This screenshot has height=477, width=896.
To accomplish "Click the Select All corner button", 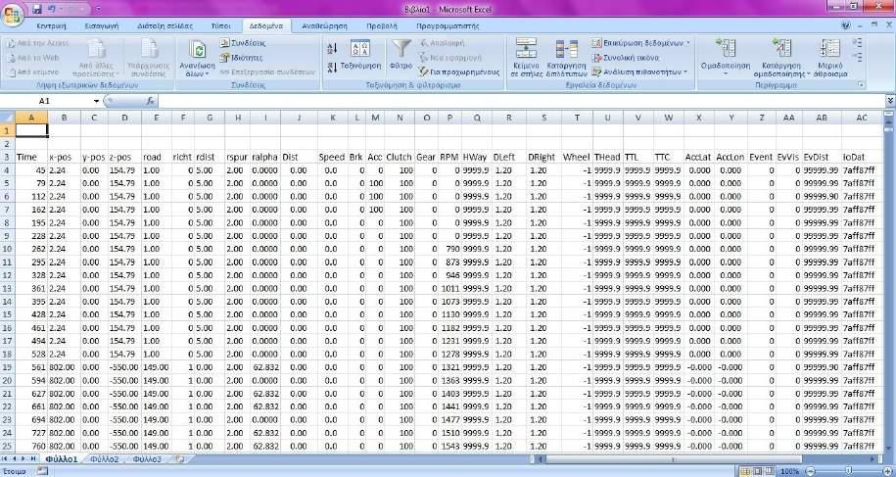I will pyautogui.click(x=8, y=118).
